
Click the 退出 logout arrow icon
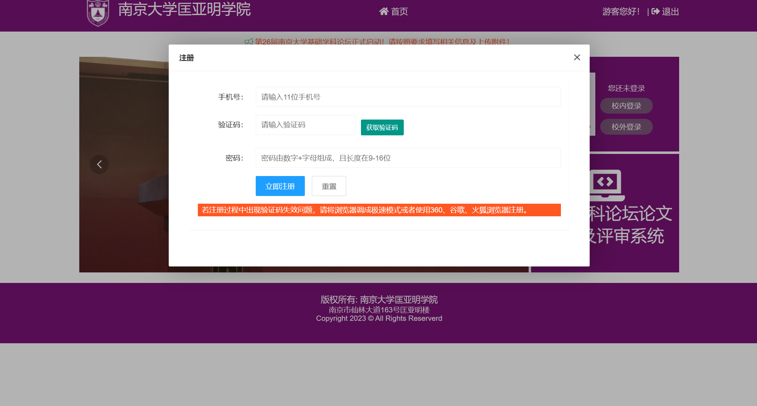pos(655,12)
